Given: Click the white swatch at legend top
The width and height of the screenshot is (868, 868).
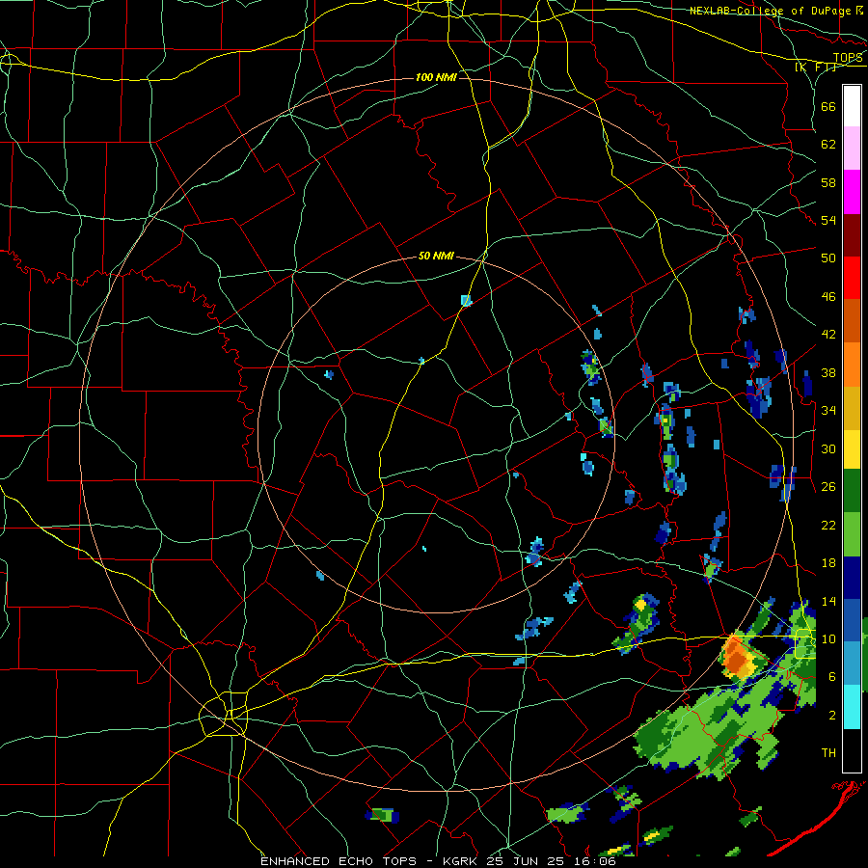Looking at the screenshot, I should click(852, 106).
